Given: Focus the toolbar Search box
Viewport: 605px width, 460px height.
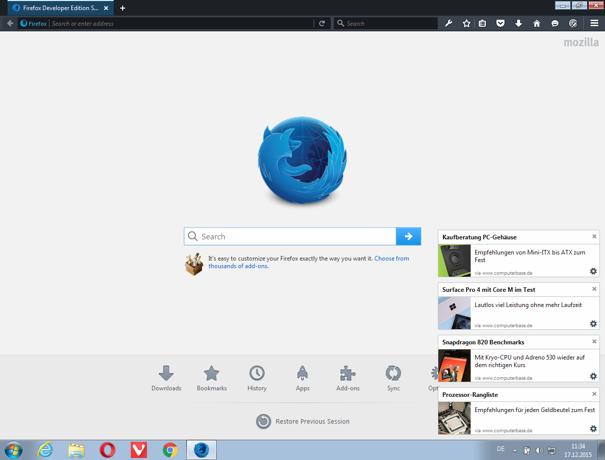Looking at the screenshot, I should point(386,24).
